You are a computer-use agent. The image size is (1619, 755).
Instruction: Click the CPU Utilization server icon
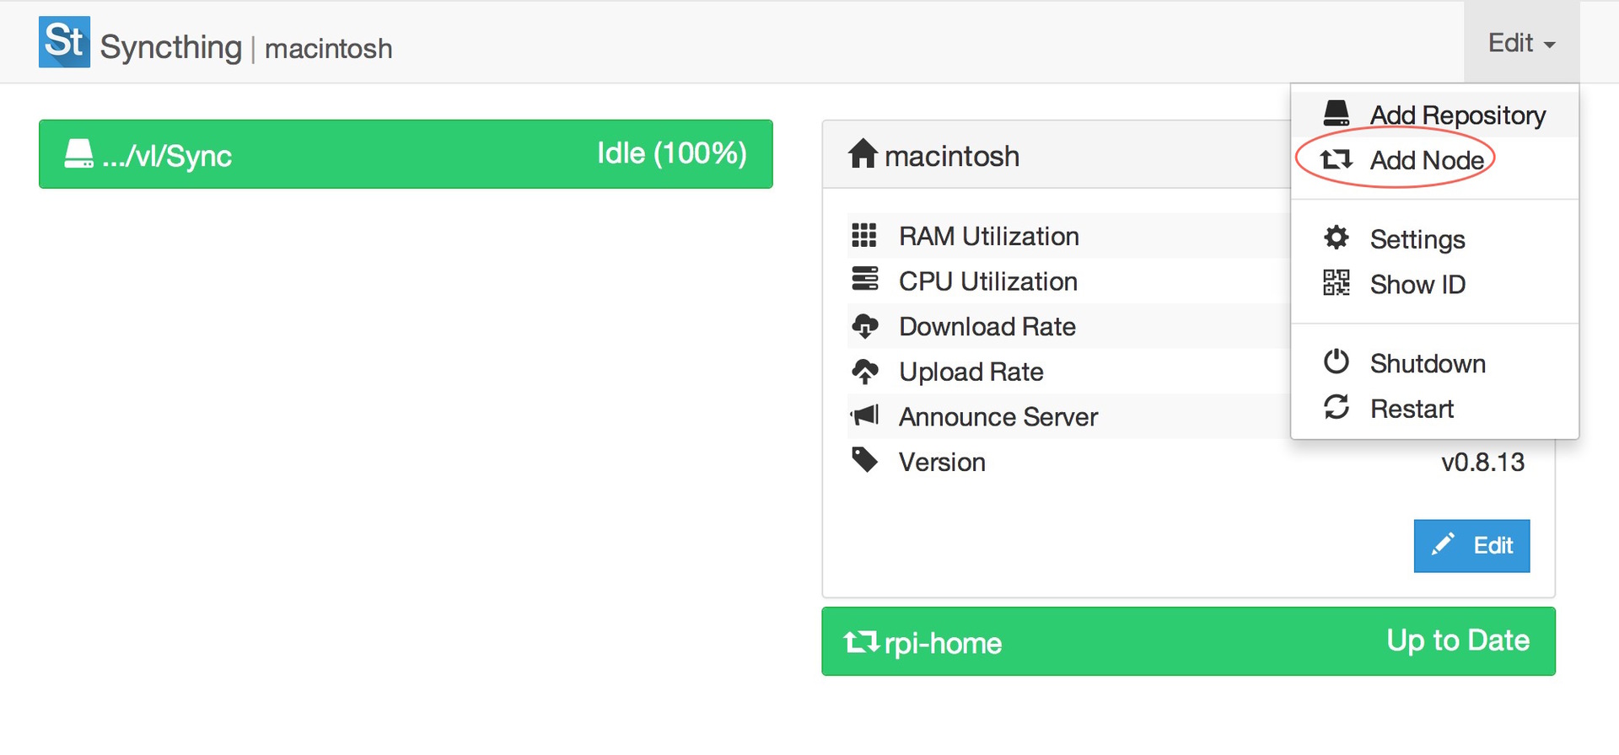864,279
